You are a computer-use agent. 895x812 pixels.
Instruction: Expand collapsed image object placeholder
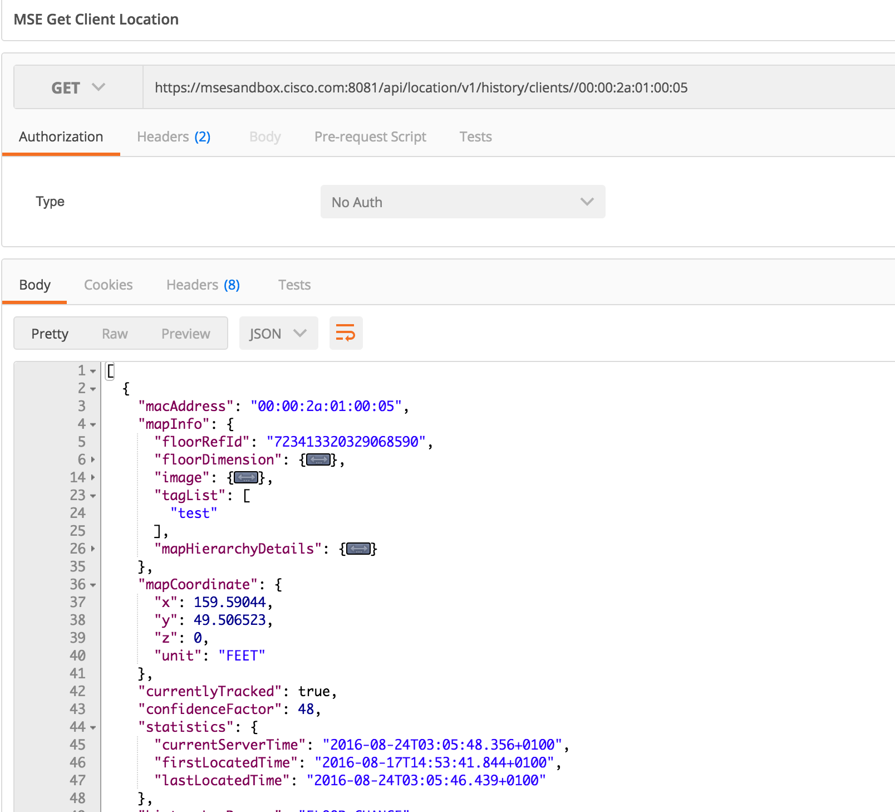(x=246, y=478)
